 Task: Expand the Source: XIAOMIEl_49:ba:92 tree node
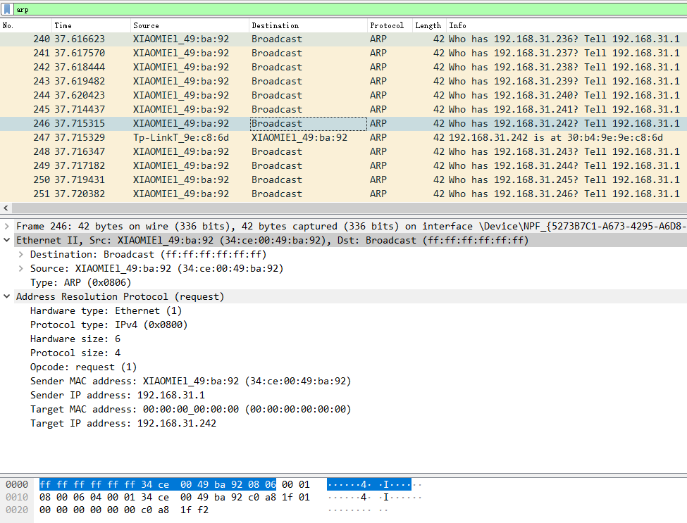pos(21,268)
